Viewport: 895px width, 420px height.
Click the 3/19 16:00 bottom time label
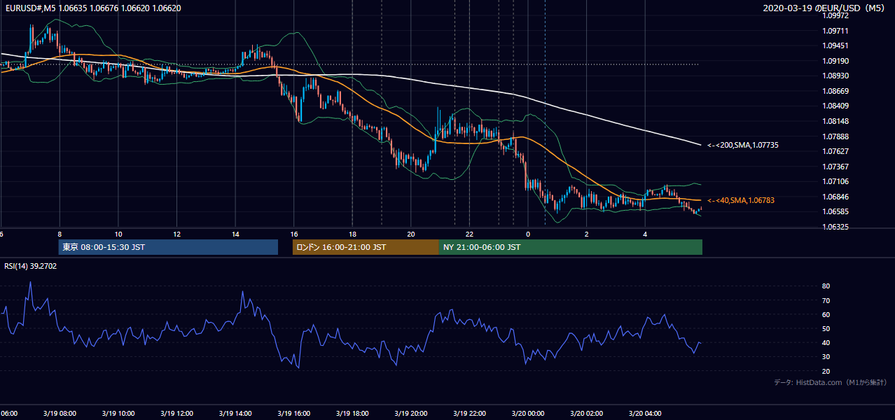click(293, 413)
